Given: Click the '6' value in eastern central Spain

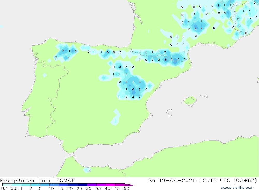Looking at the screenshot, I should (x=133, y=89).
